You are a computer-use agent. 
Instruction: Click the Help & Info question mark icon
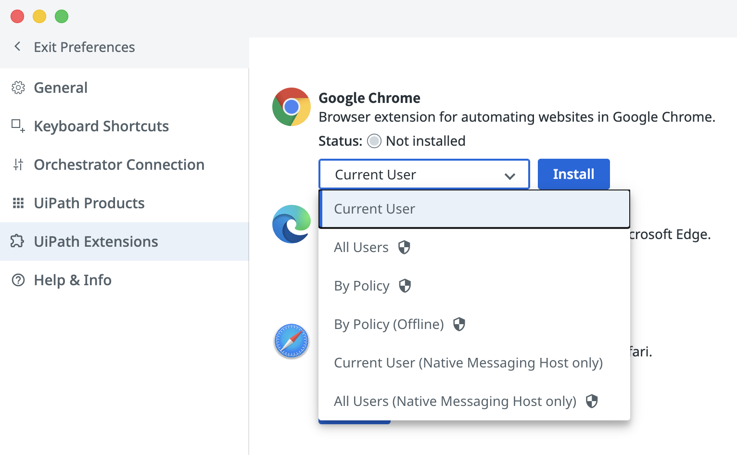[18, 280]
